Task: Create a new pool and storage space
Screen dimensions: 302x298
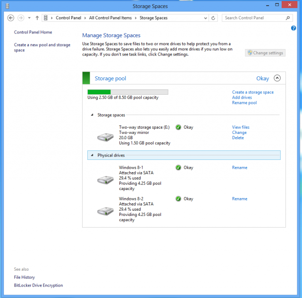Action: 42,47
